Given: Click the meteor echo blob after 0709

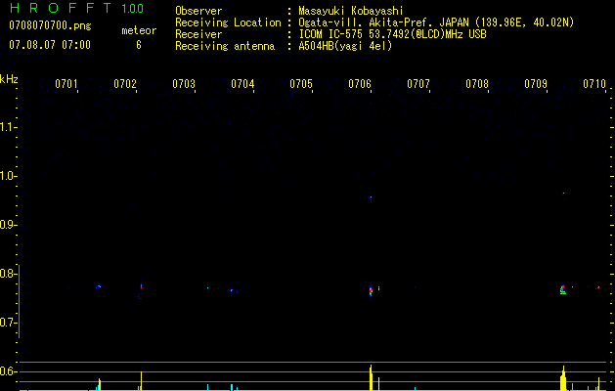Looking at the screenshot, I should tap(563, 289).
